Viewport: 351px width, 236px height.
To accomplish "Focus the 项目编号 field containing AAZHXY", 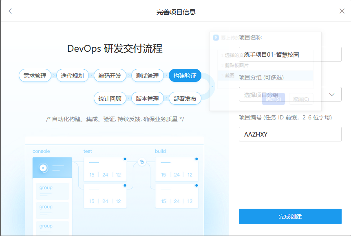I will (x=290, y=134).
